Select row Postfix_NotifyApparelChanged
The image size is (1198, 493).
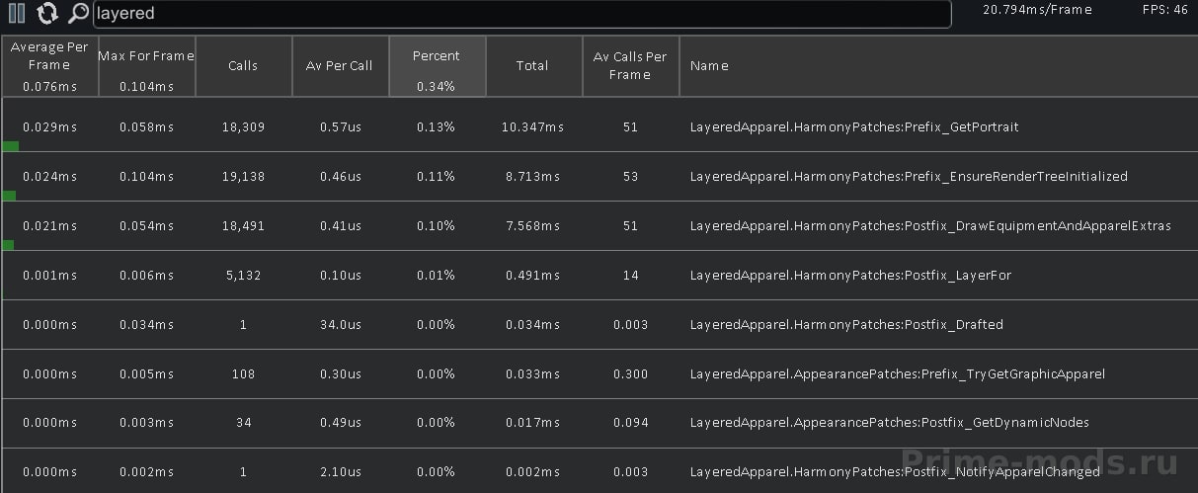pyautogui.click(x=599, y=471)
